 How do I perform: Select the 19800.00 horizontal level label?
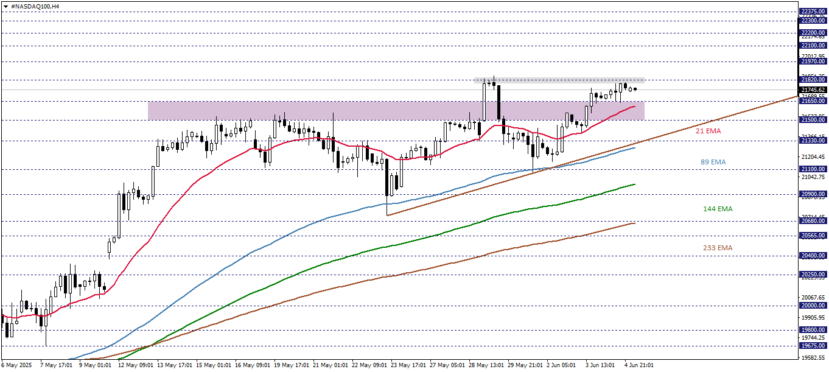[x=813, y=329]
